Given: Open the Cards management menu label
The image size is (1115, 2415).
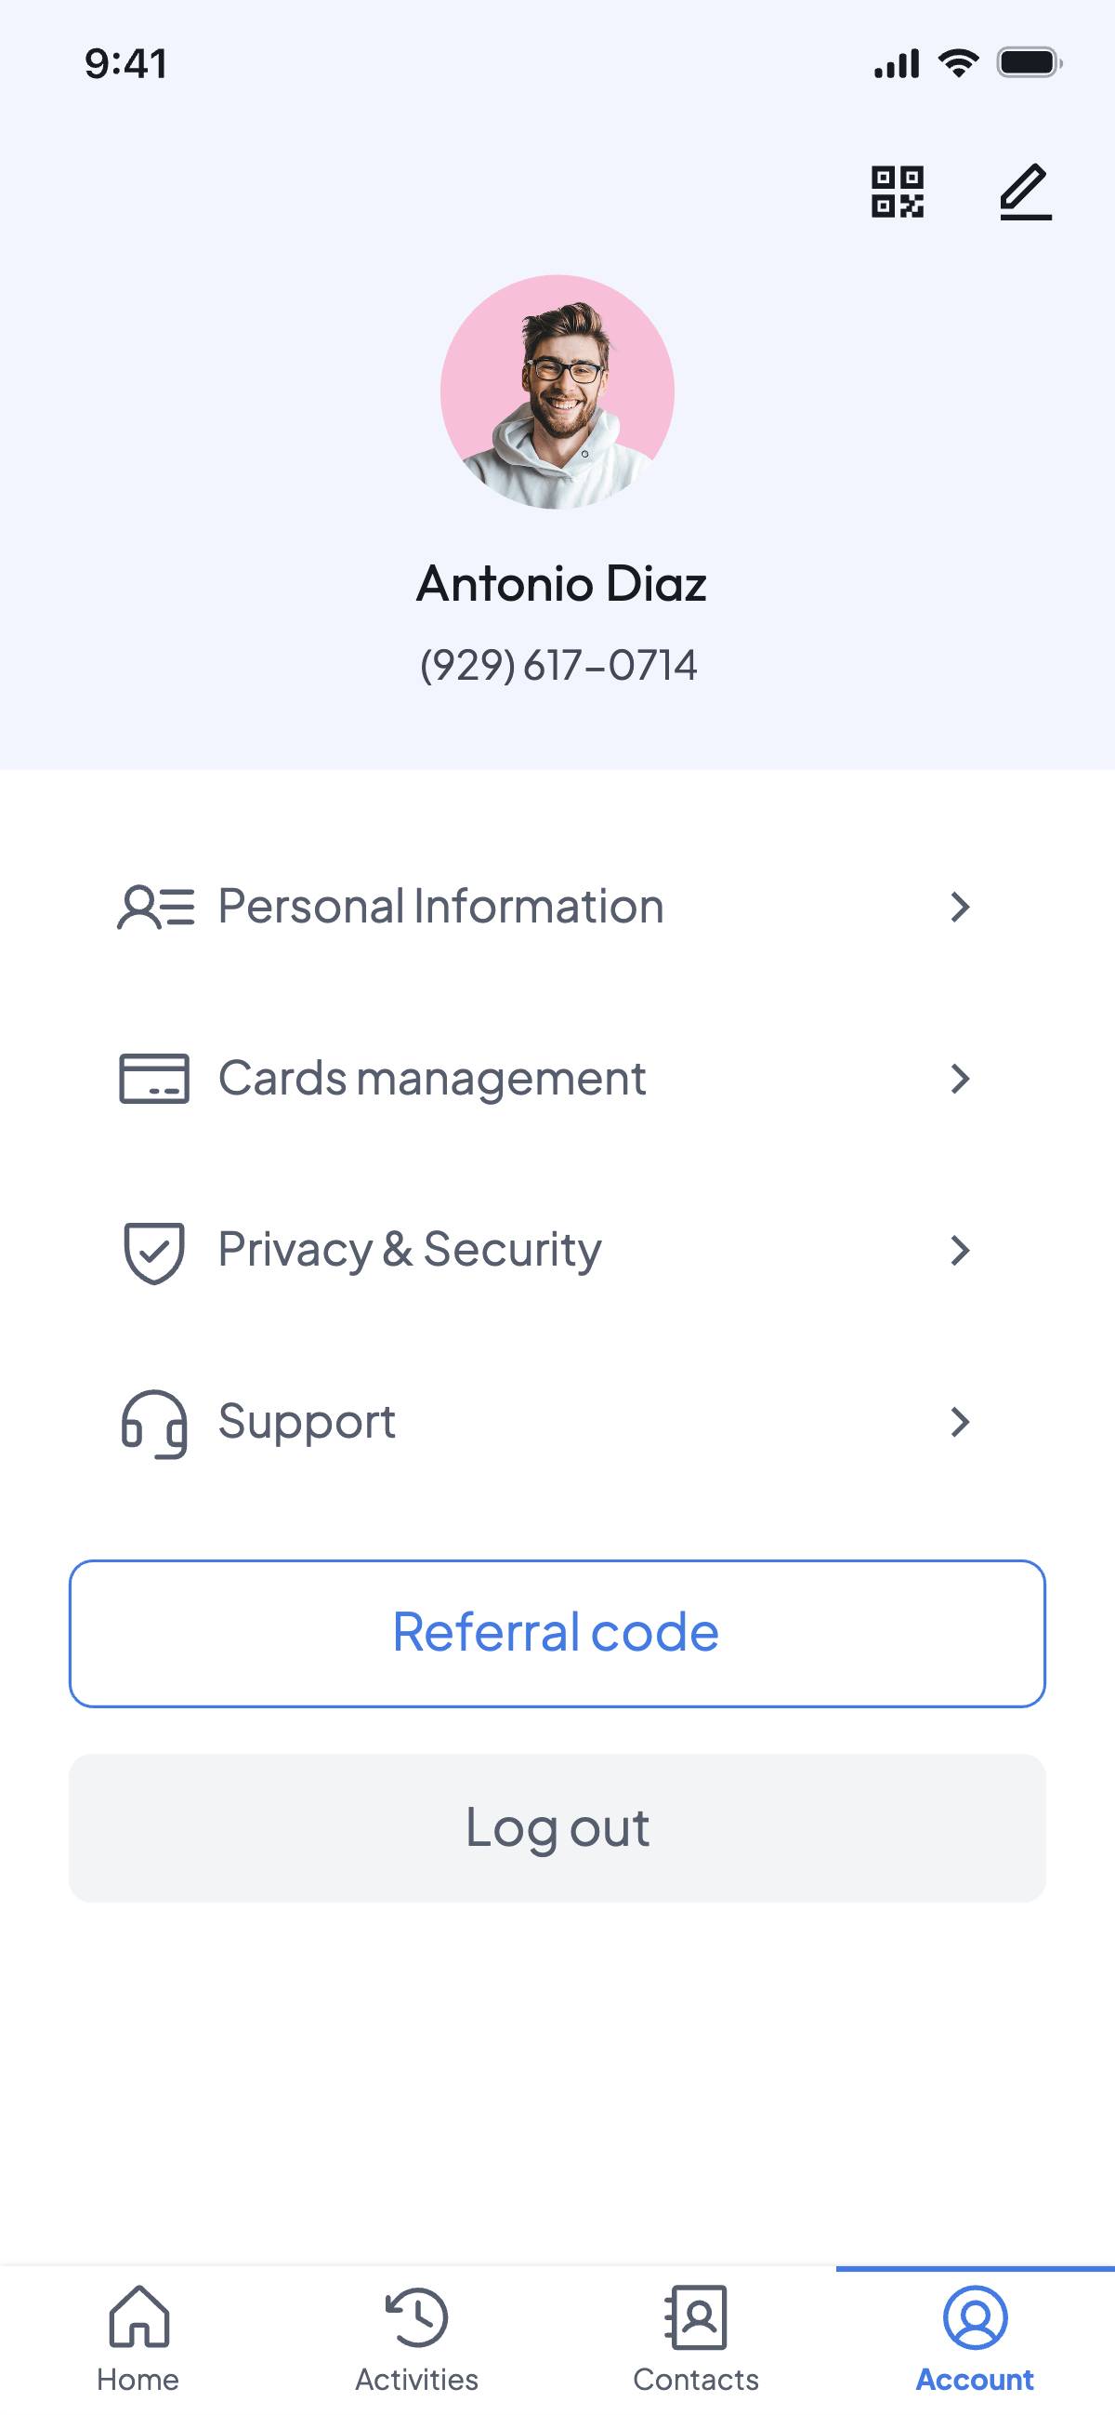Looking at the screenshot, I should 432,1078.
